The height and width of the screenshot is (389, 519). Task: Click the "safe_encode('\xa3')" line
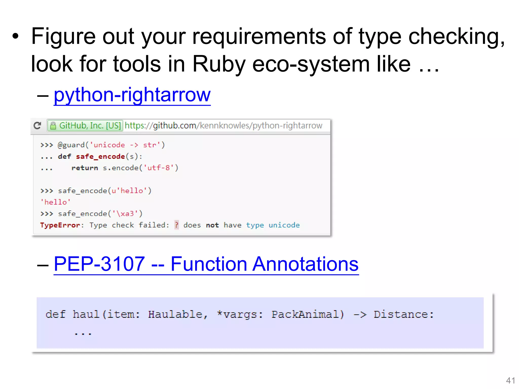[91, 214]
